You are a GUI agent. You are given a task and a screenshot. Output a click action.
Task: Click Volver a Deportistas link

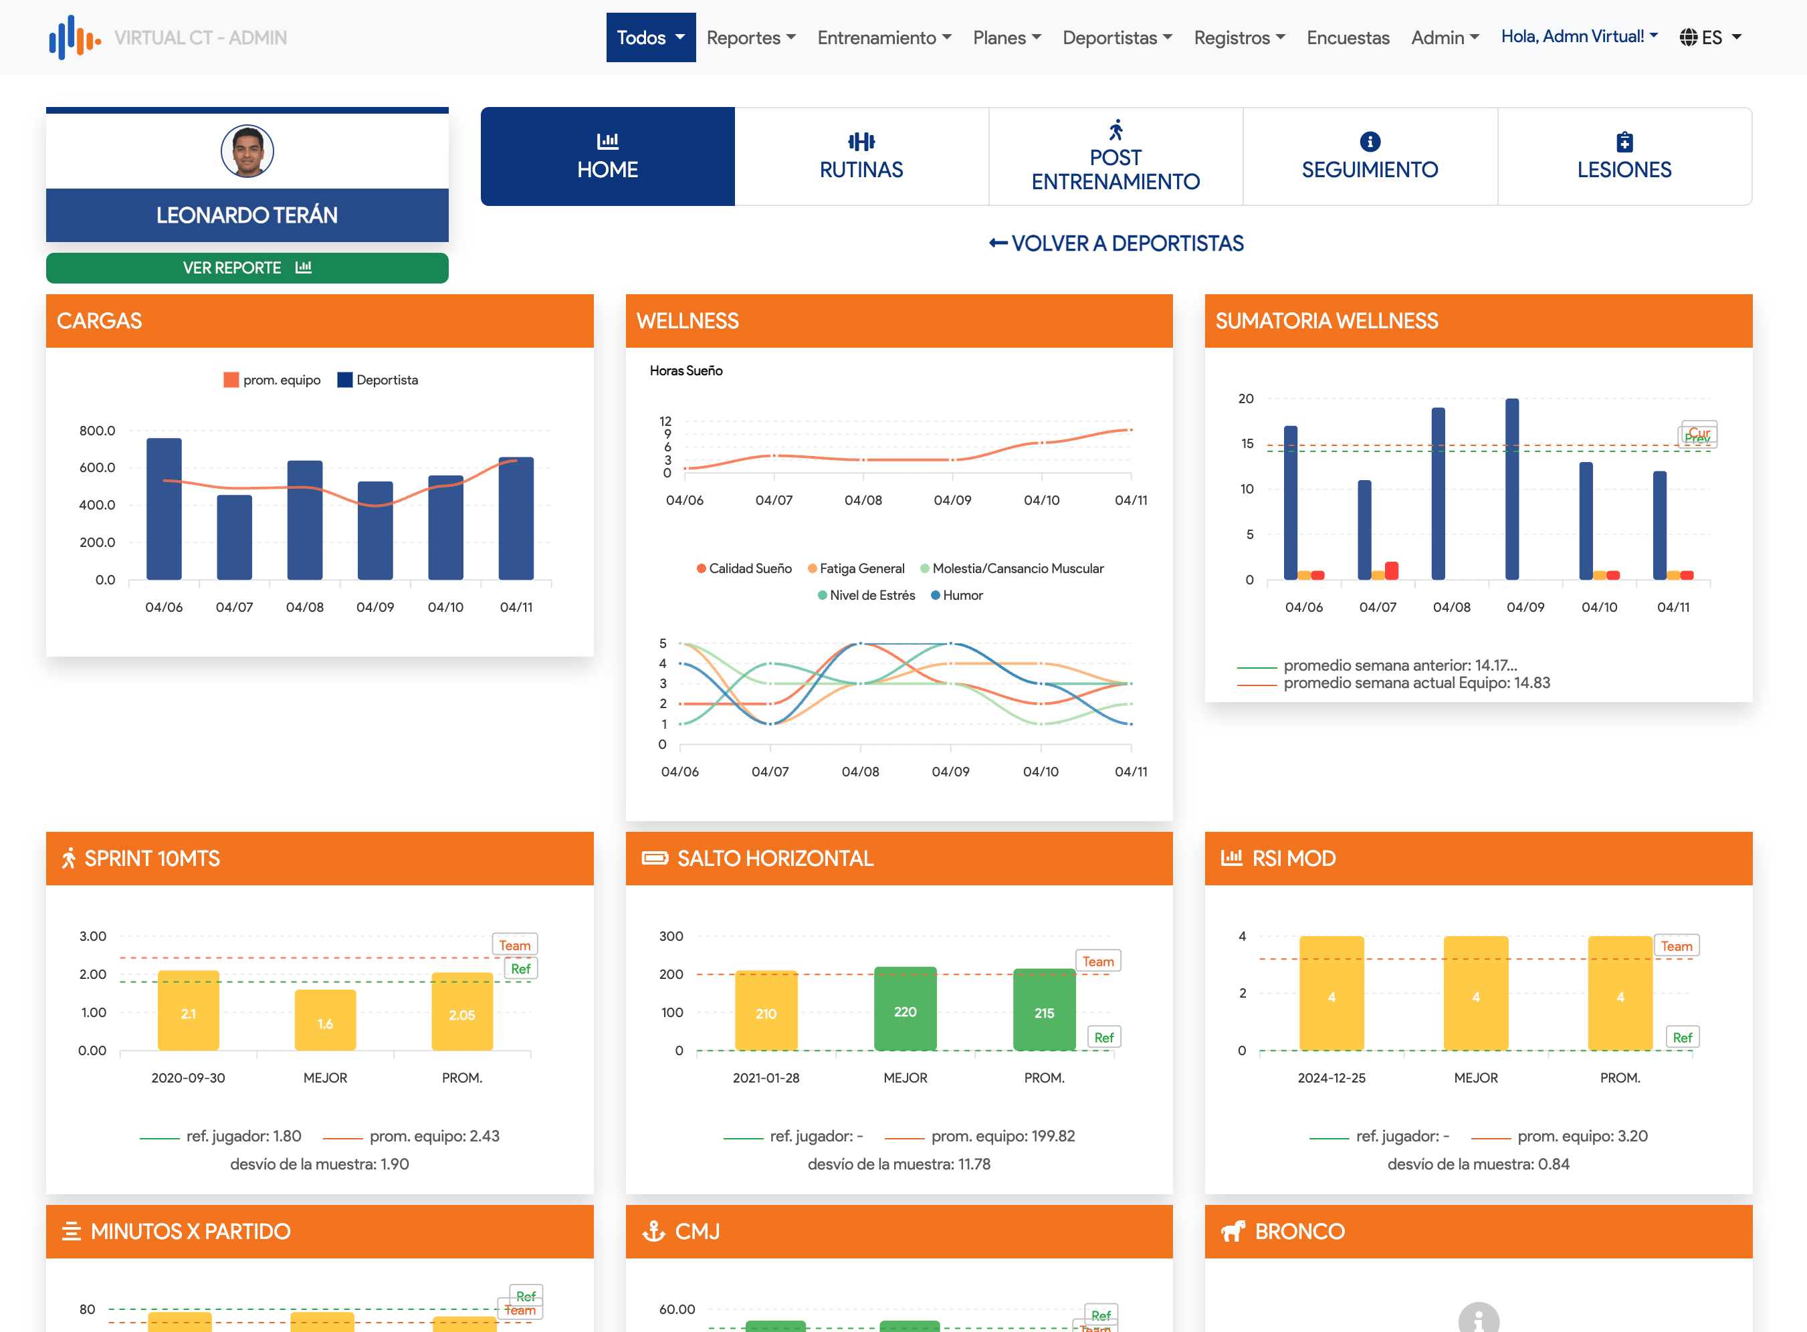[x=1116, y=243]
